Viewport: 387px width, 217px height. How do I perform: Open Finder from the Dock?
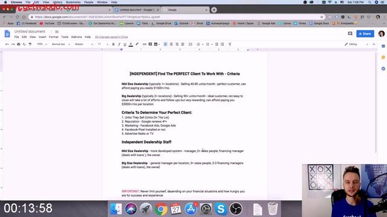pos(115,209)
